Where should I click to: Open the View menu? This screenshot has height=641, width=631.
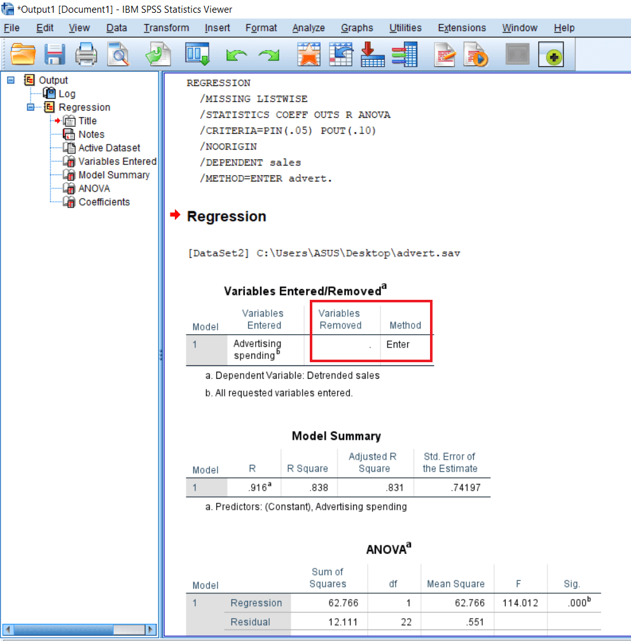click(79, 28)
